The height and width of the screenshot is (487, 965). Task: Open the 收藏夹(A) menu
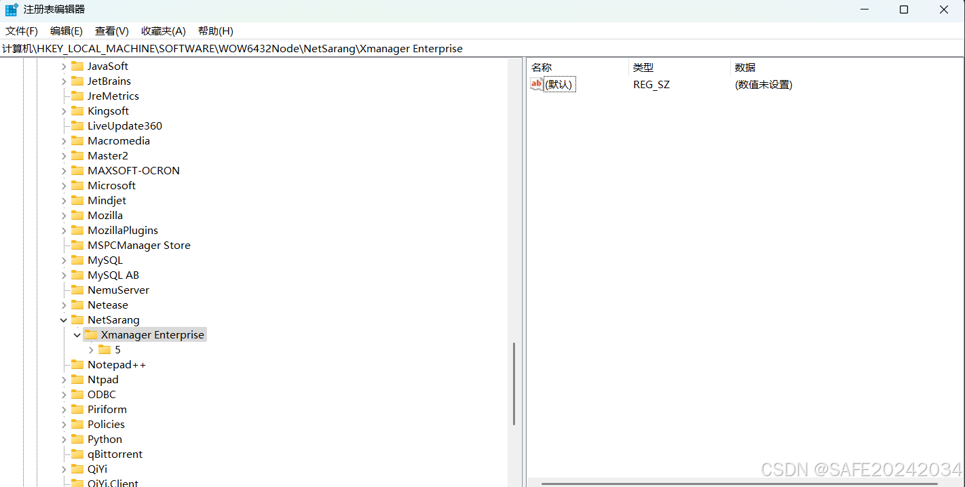coord(164,31)
